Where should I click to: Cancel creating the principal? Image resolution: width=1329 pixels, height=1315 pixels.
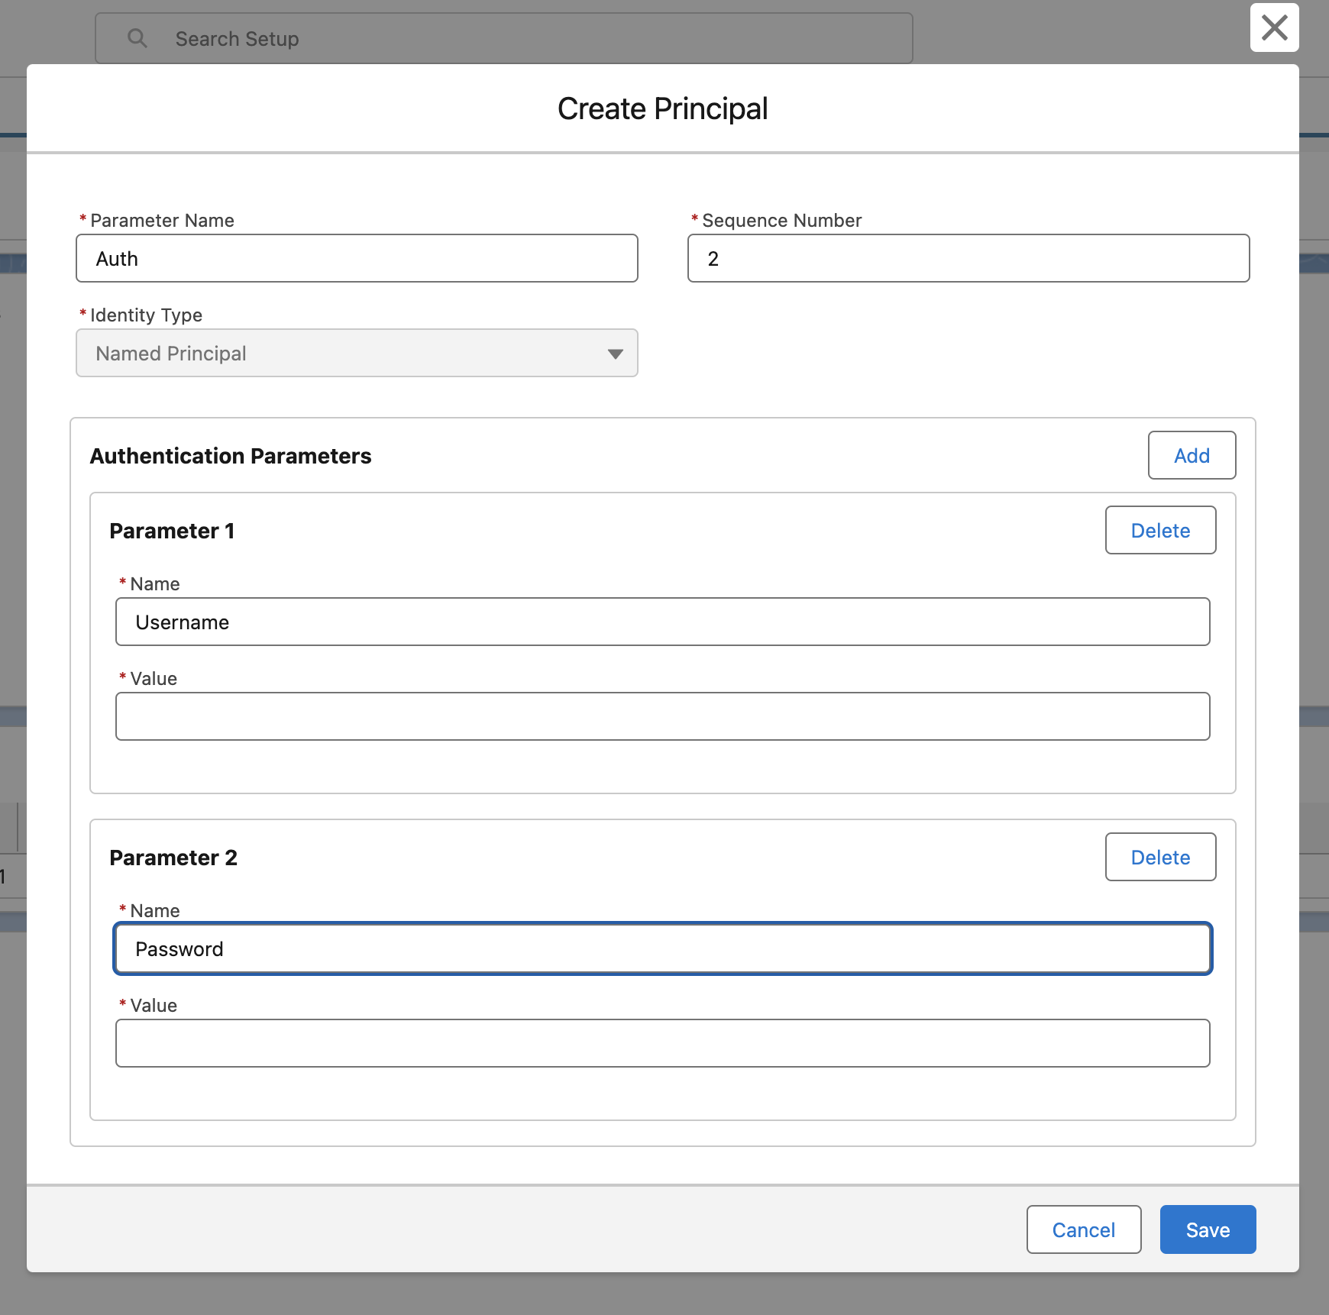pos(1083,1230)
